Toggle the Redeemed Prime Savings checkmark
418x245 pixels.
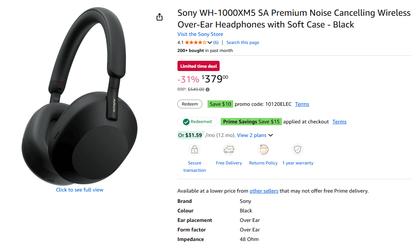[186, 122]
